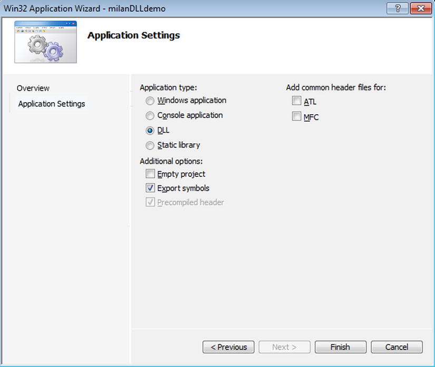Open the Overview wizard page
435x367 pixels.
click(33, 88)
